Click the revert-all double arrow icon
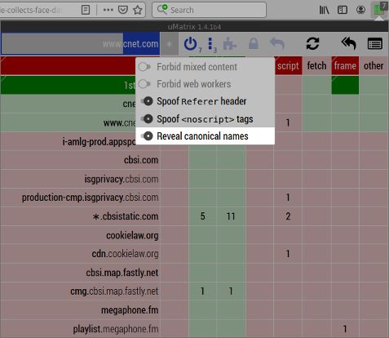The height and width of the screenshot is (338, 389). click(x=349, y=43)
